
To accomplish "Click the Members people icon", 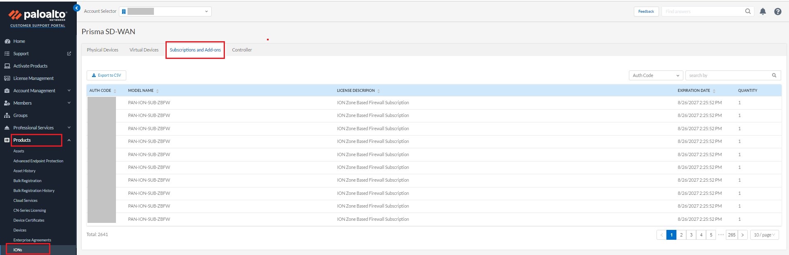I will (x=7, y=103).
